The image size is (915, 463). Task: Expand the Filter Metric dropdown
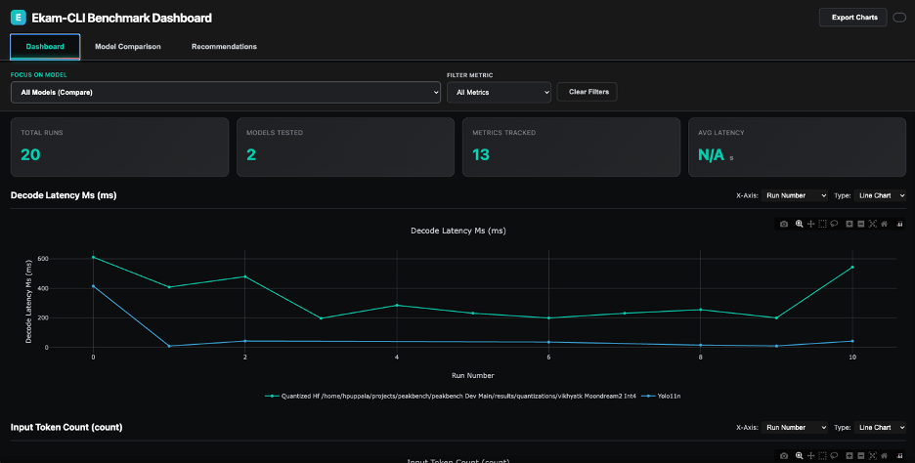[499, 92]
